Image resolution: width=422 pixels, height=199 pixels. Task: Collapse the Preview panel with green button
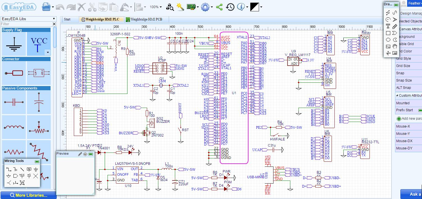[x=91, y=154]
